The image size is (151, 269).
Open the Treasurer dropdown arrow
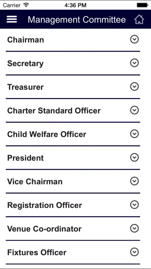pyautogui.click(x=134, y=87)
